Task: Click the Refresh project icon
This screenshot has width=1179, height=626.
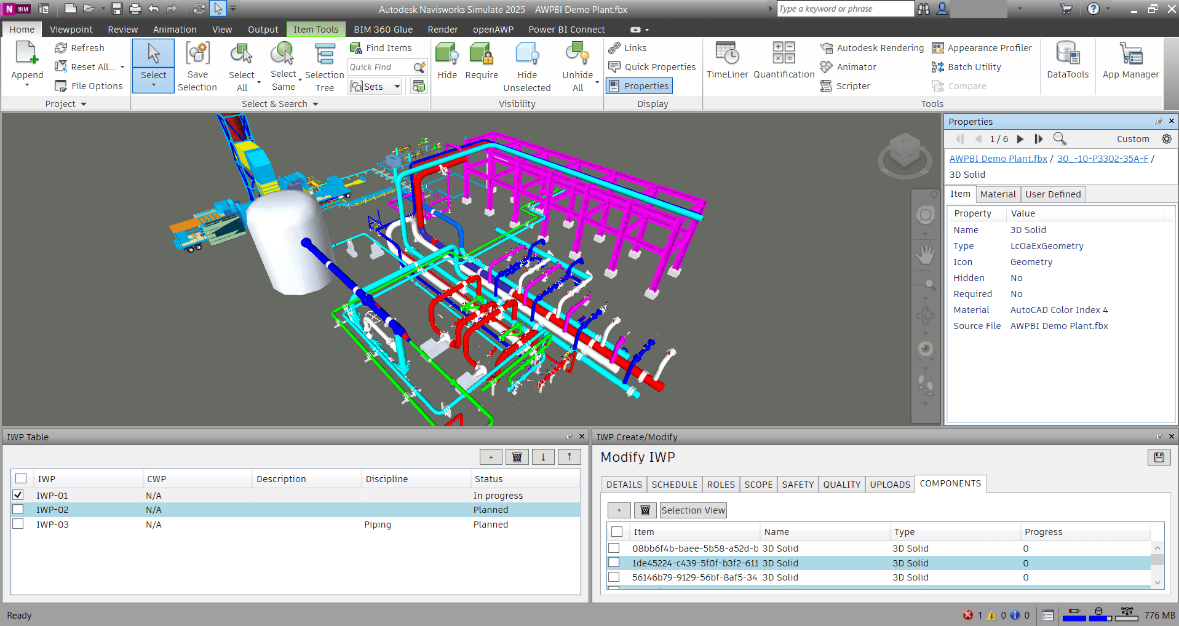Action: (61, 48)
